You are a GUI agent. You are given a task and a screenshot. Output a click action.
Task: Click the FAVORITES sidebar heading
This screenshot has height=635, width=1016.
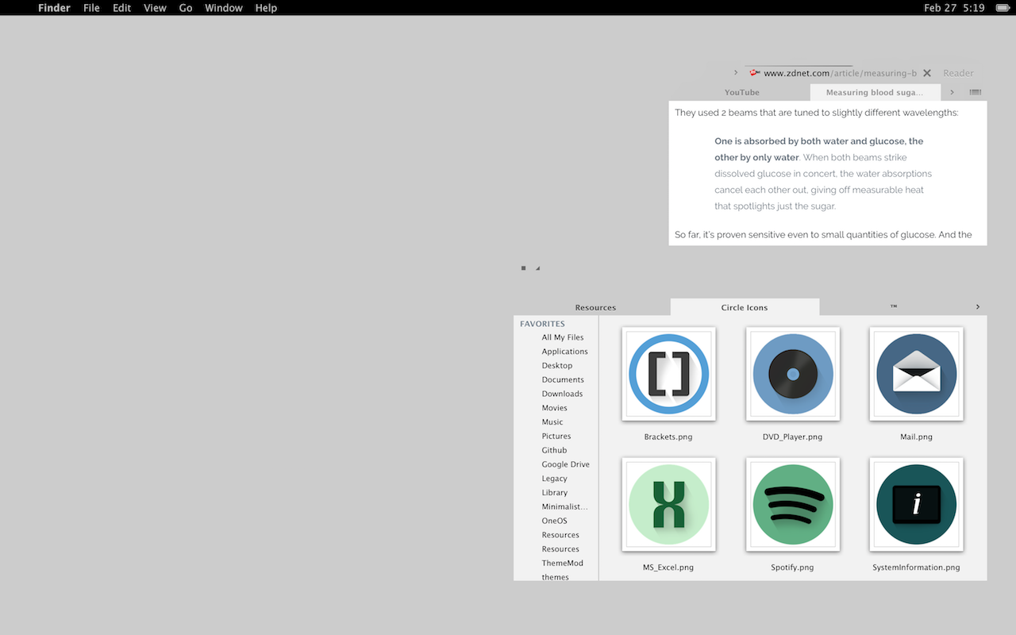[543, 324]
